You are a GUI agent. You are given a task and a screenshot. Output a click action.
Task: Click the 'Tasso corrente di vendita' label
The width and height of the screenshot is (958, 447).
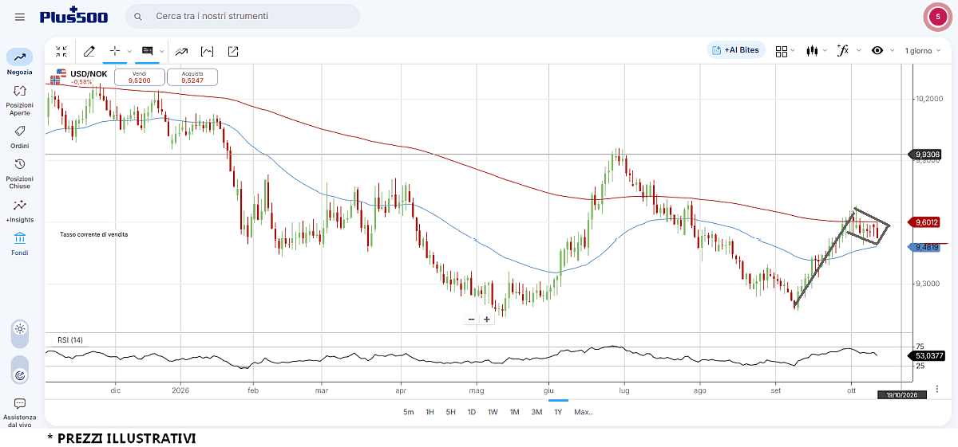pyautogui.click(x=93, y=234)
